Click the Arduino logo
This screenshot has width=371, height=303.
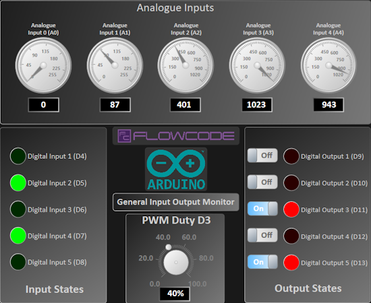[x=176, y=169]
